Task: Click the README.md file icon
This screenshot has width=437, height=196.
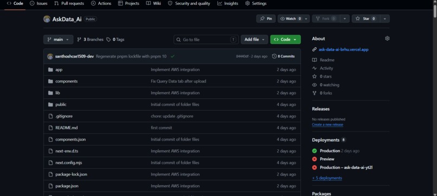Action: coord(50,128)
